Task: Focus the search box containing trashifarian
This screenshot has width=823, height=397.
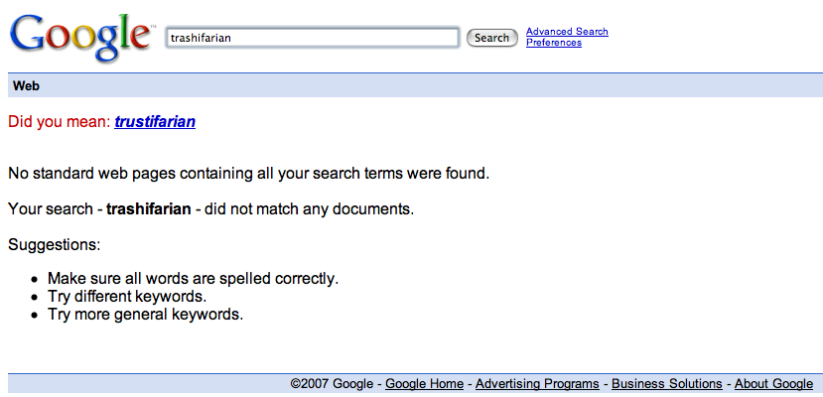Action: click(313, 38)
